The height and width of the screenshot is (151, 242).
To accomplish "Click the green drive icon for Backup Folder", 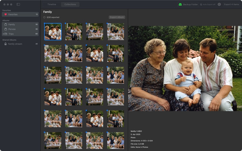I will (x=180, y=5).
